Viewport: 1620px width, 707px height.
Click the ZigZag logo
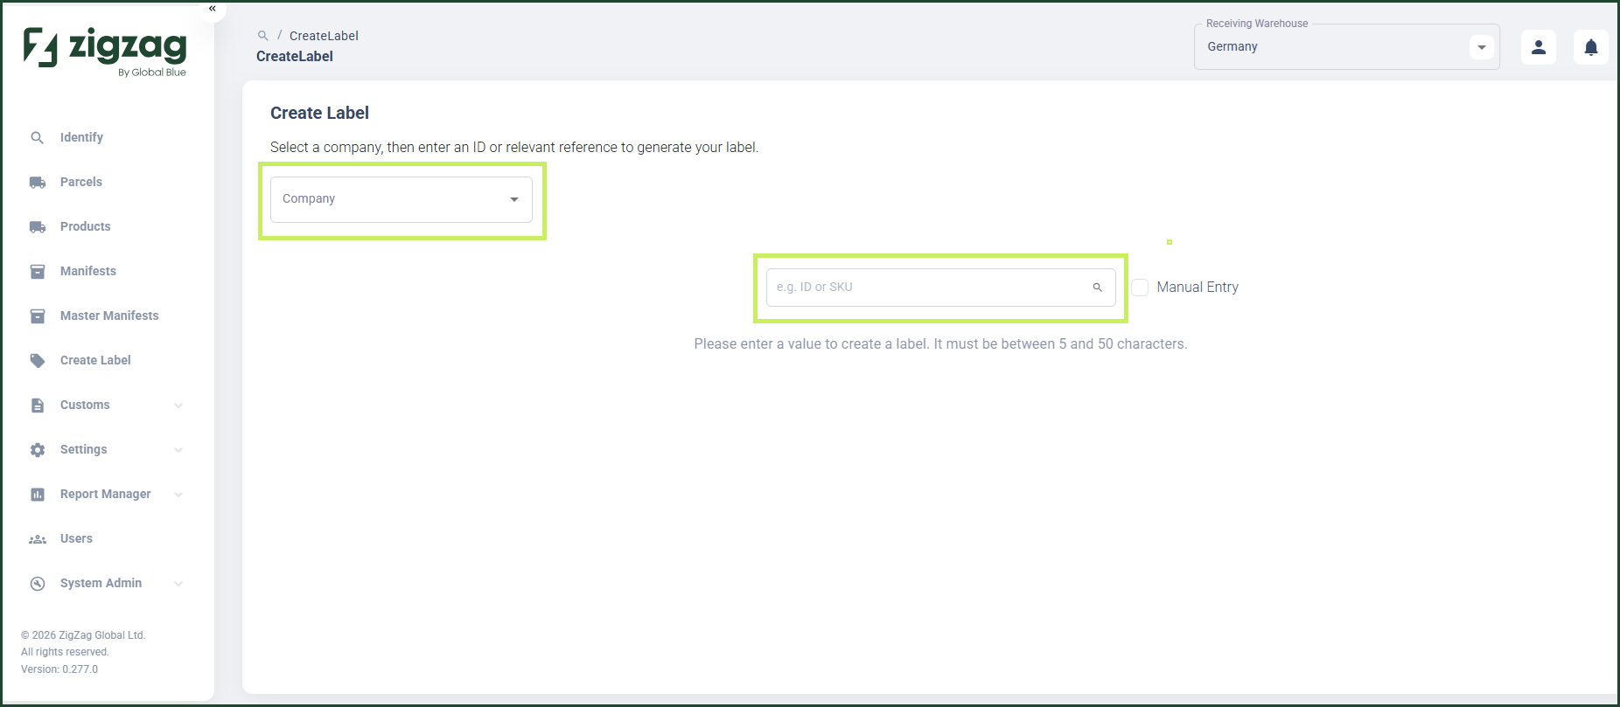tap(105, 51)
